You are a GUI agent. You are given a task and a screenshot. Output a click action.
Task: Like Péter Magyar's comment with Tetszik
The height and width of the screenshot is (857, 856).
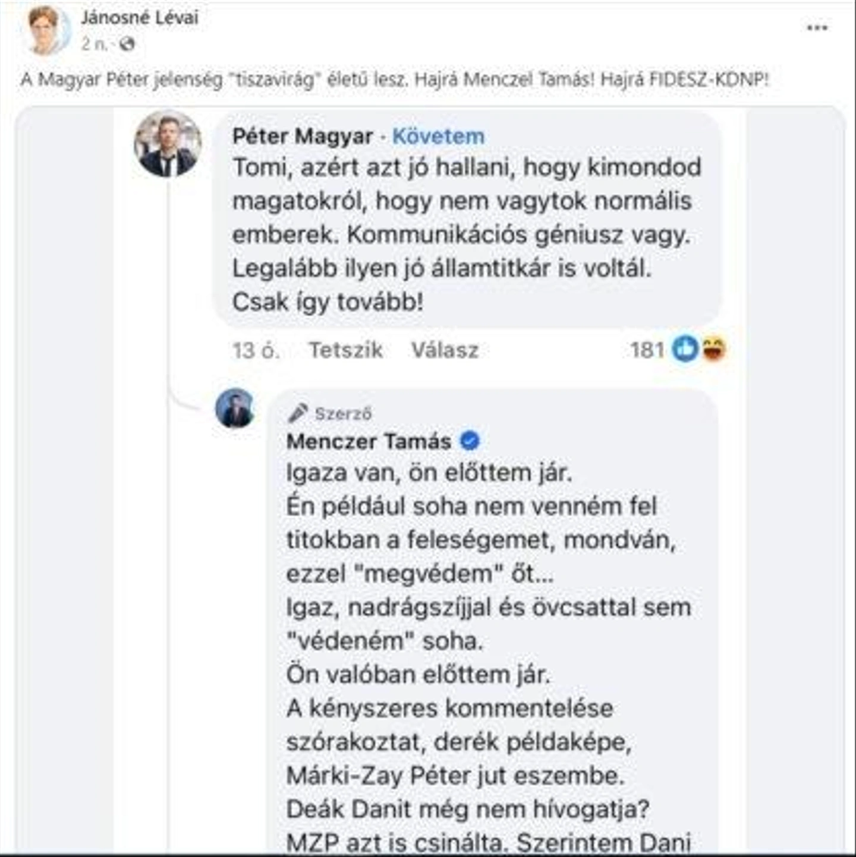pyautogui.click(x=345, y=350)
